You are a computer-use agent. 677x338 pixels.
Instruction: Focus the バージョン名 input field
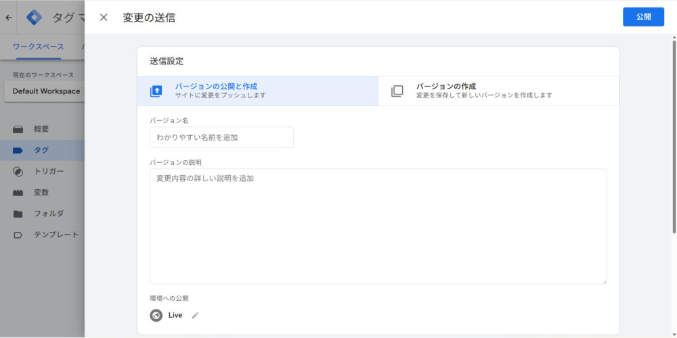(x=221, y=137)
